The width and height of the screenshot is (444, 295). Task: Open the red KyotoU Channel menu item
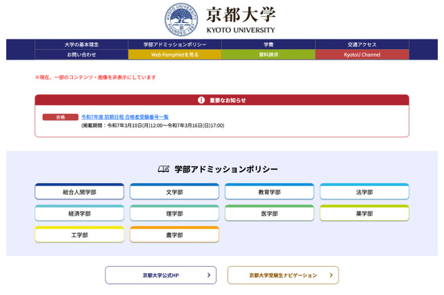tap(362, 55)
